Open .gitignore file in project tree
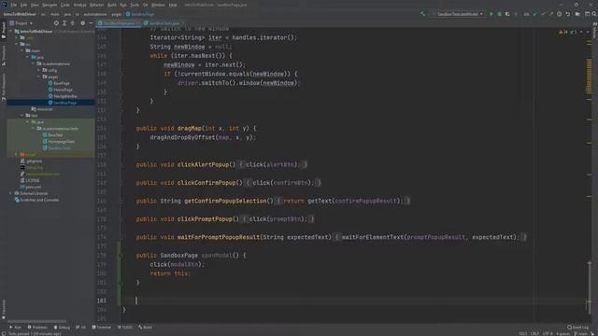 coord(32,161)
